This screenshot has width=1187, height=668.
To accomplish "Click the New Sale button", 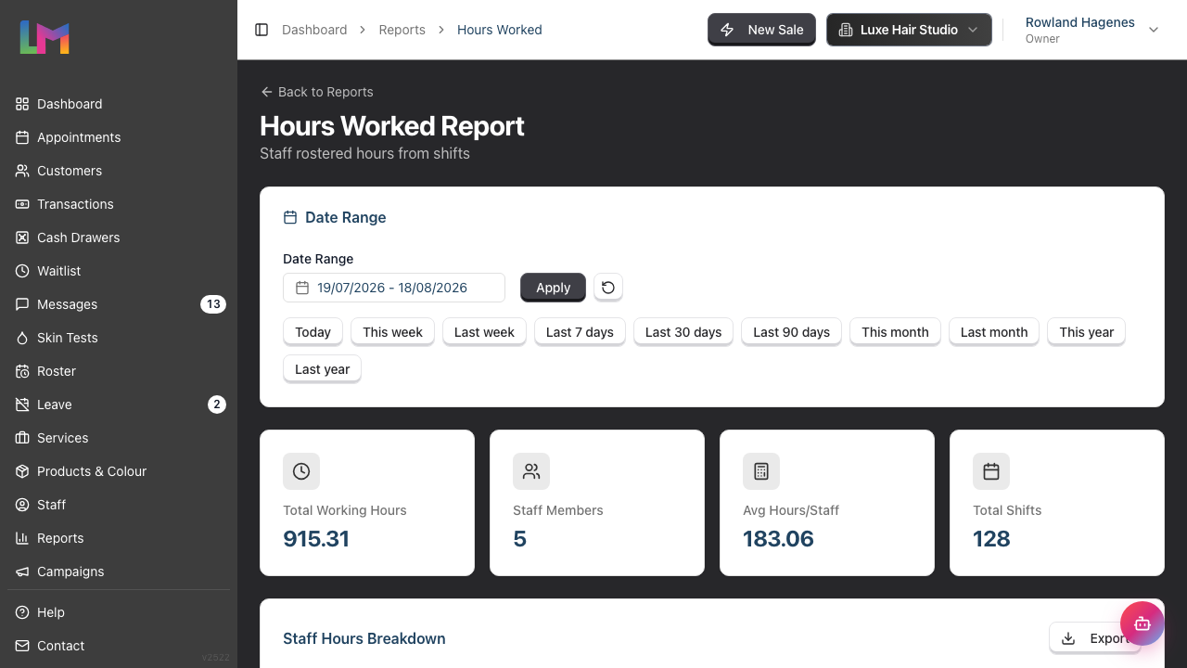I will coord(761,30).
